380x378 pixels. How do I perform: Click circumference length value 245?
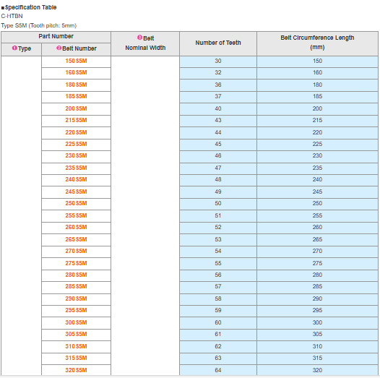pyautogui.click(x=317, y=192)
